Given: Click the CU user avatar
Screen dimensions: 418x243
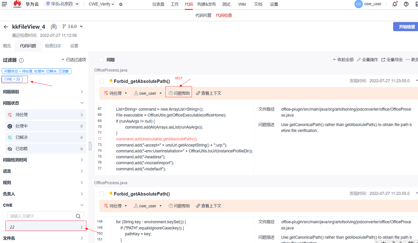Looking at the screenshot, I should (x=359, y=4).
